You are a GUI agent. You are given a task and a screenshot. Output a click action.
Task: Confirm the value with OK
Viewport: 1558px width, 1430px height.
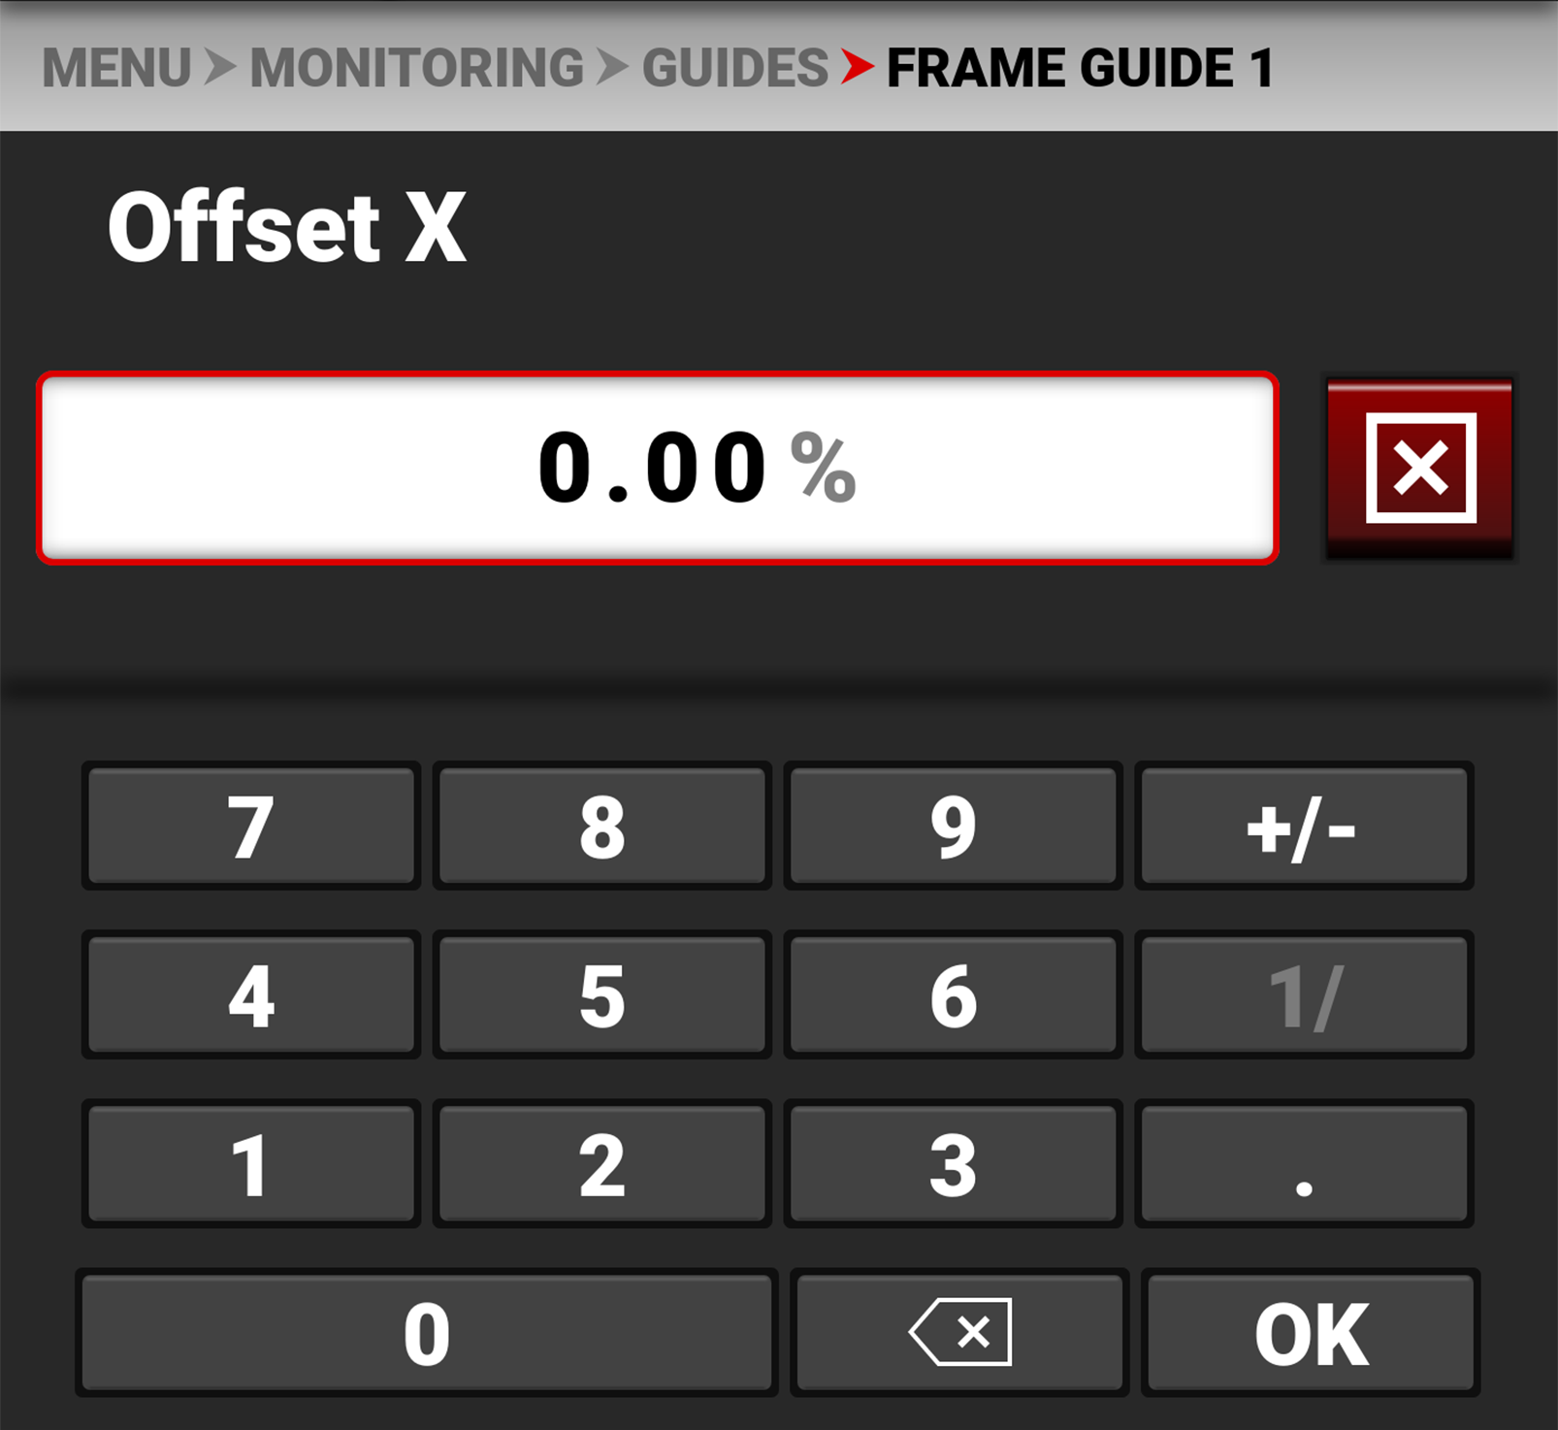point(1311,1332)
